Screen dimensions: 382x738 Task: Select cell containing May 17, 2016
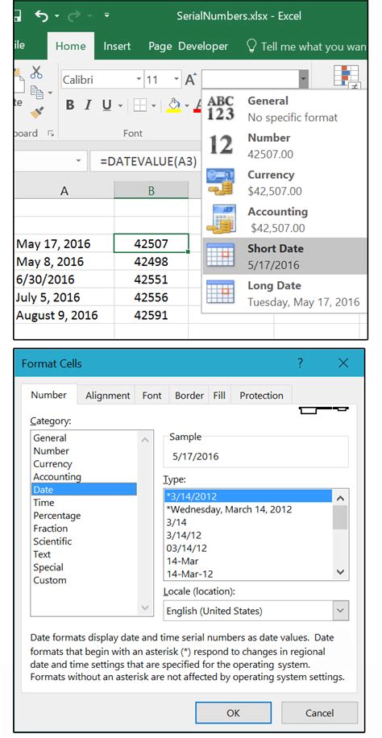pos(64,244)
